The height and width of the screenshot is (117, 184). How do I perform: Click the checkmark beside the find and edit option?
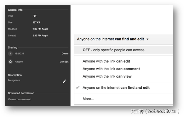click(x=78, y=87)
